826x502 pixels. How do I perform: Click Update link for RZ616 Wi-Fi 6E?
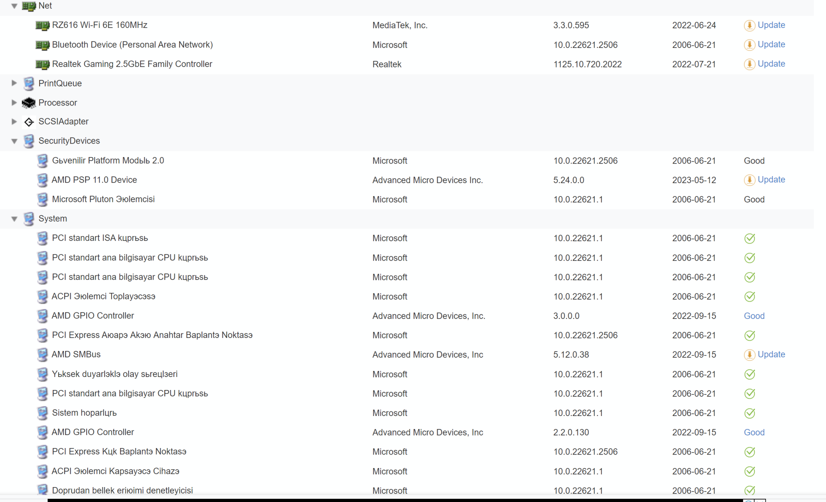771,25
